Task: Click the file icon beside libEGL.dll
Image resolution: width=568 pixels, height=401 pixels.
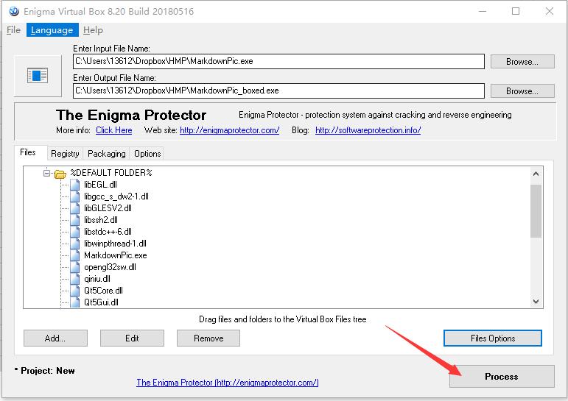Action: [75, 185]
